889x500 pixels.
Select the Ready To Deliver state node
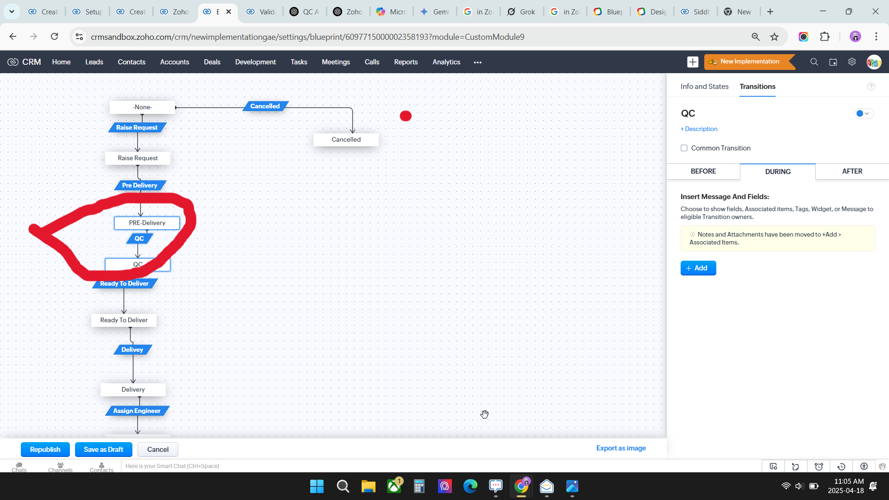[x=124, y=320]
